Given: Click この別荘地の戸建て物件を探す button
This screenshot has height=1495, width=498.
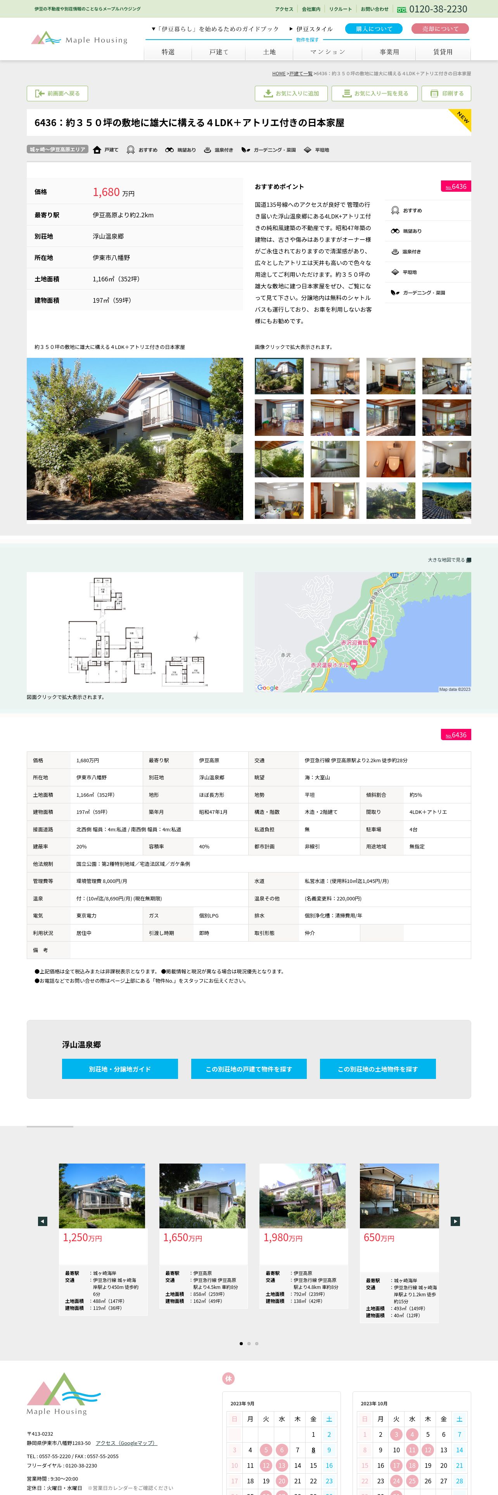Looking at the screenshot, I should pyautogui.click(x=249, y=1068).
